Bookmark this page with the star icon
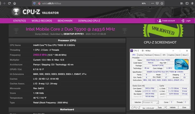 pyautogui.click(x=162, y=3)
